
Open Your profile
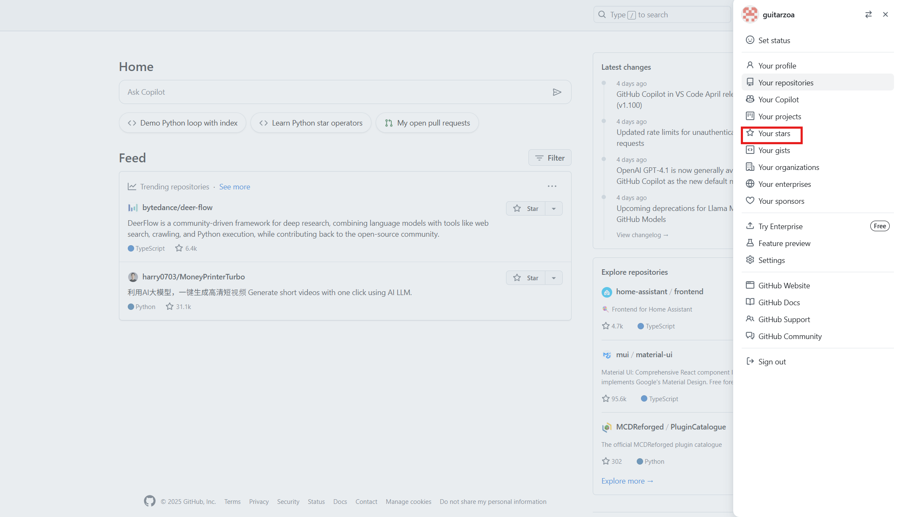tap(817, 66)
